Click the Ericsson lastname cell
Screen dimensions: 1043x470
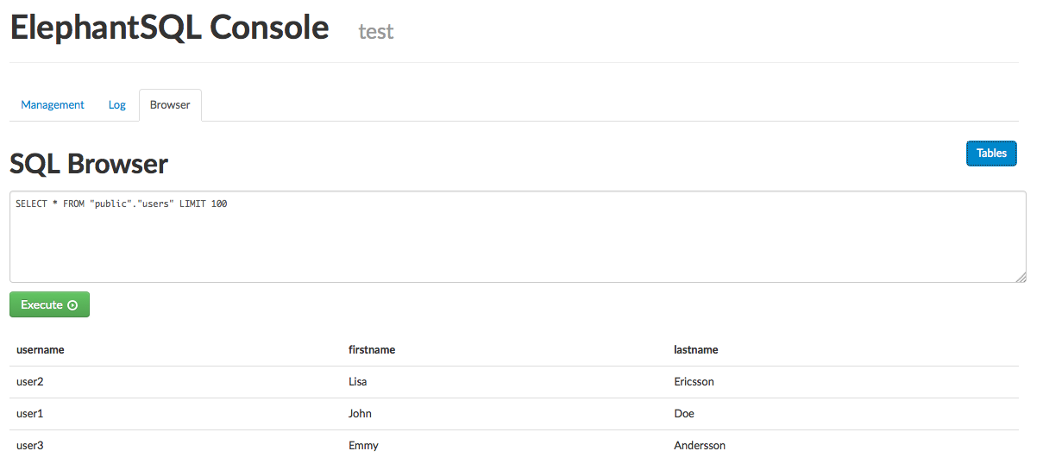[694, 382]
